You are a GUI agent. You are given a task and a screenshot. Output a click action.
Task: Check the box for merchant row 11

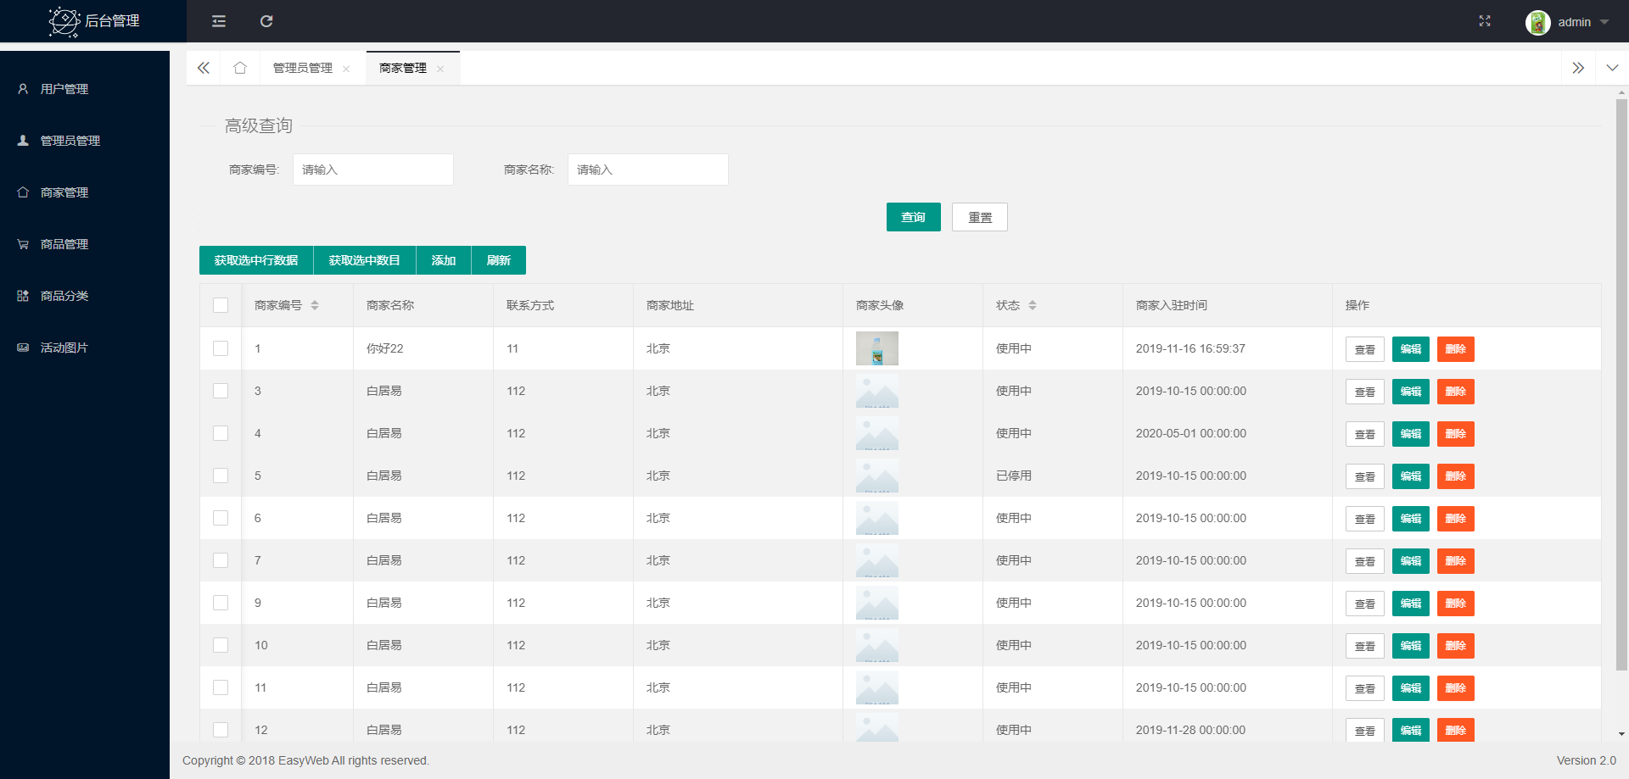(221, 687)
